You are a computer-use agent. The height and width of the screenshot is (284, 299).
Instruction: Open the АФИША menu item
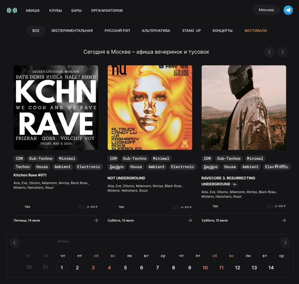[x=33, y=11]
